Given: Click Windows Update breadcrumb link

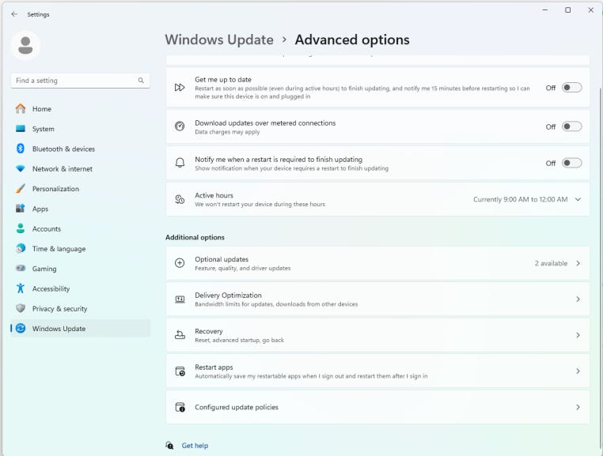Looking at the screenshot, I should (x=219, y=40).
